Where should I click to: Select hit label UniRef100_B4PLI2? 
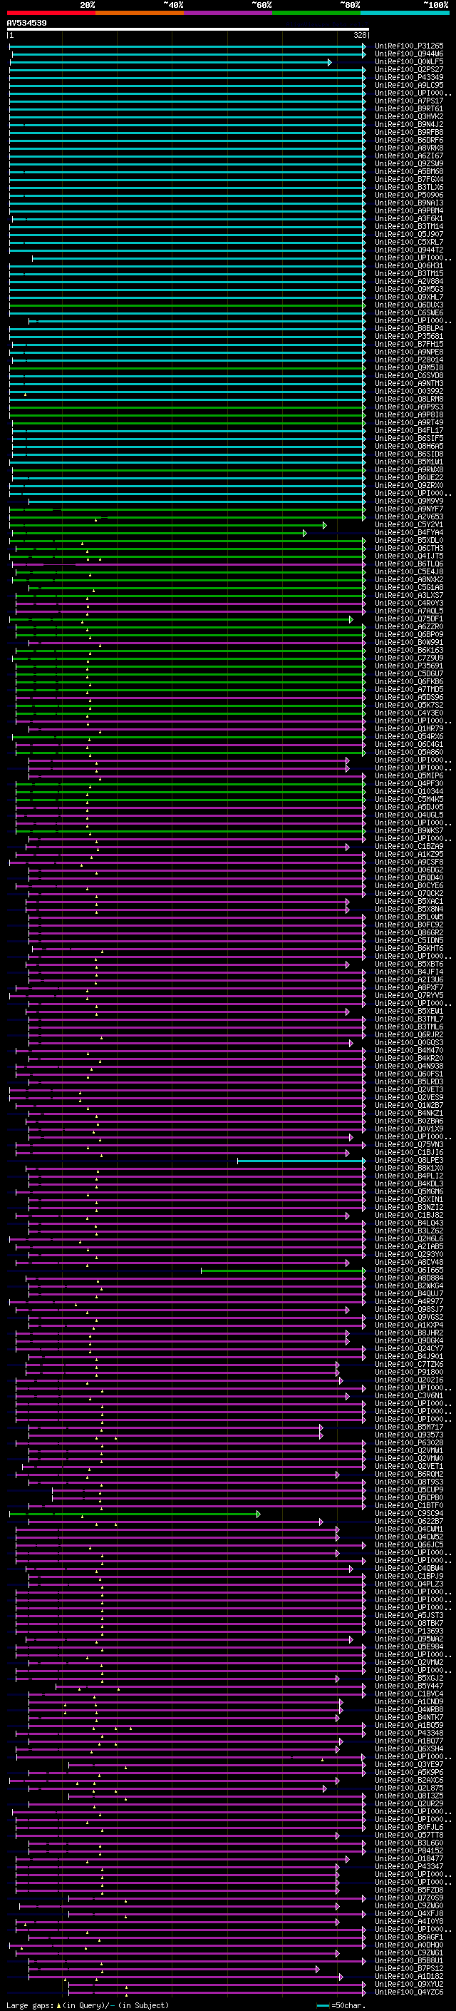[x=409, y=1176]
